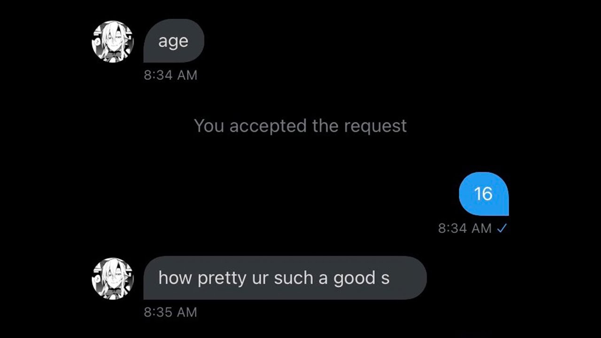Click the "You accepted the request" notice
The width and height of the screenshot is (601, 338).
tap(300, 126)
